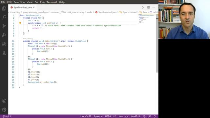Viewport: 210px width, 118px height.
Task: Click the lightbulb quick-fix icon on line 4
Action: (20, 23)
